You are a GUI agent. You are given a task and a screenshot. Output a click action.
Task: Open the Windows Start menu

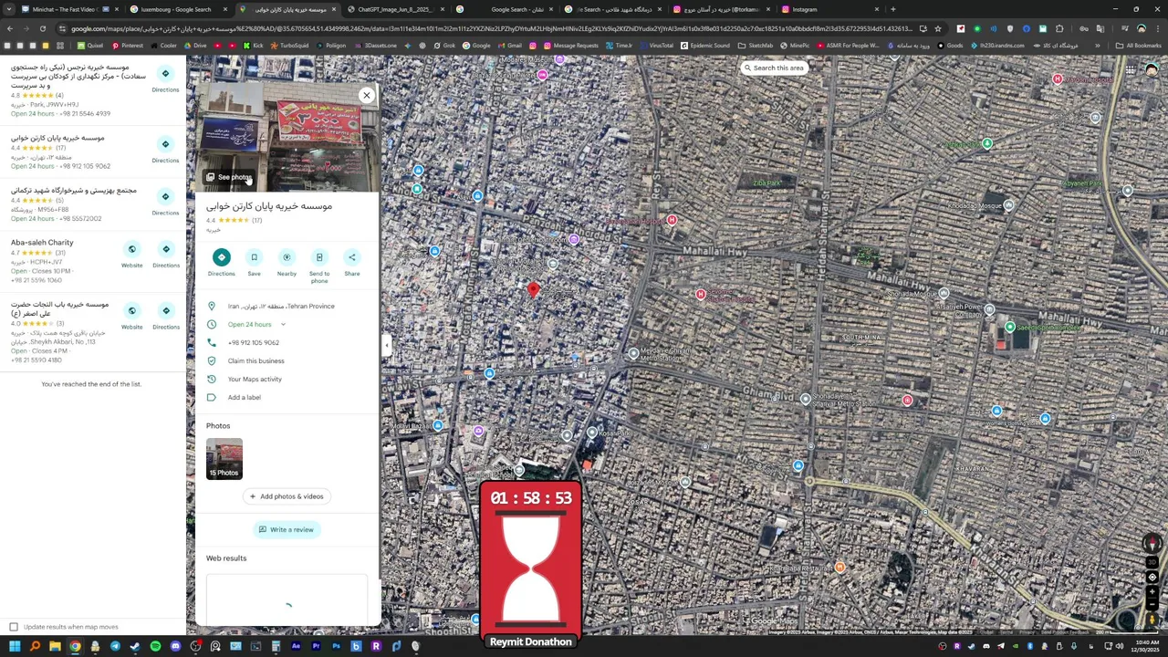[x=15, y=647]
